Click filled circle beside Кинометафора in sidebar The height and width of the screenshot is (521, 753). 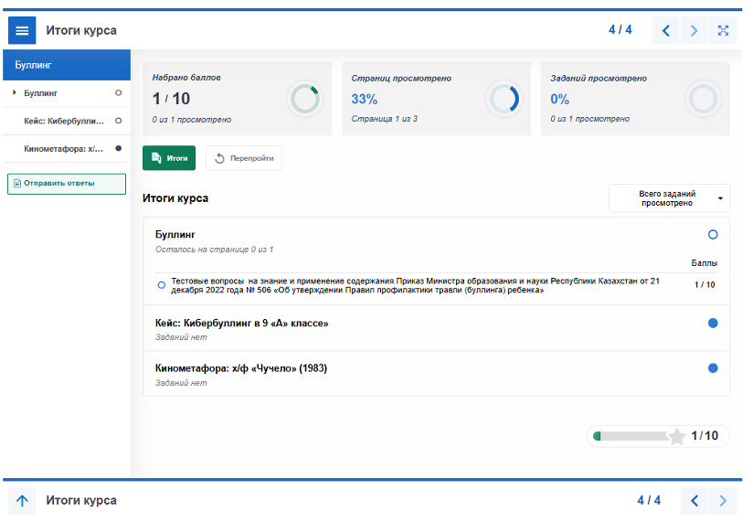click(x=118, y=148)
